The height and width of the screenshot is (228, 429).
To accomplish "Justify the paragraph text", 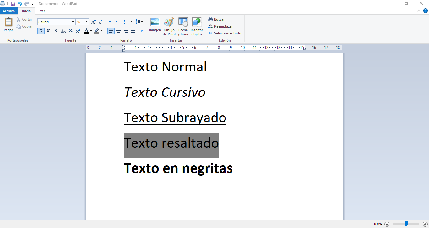I will (x=133, y=31).
